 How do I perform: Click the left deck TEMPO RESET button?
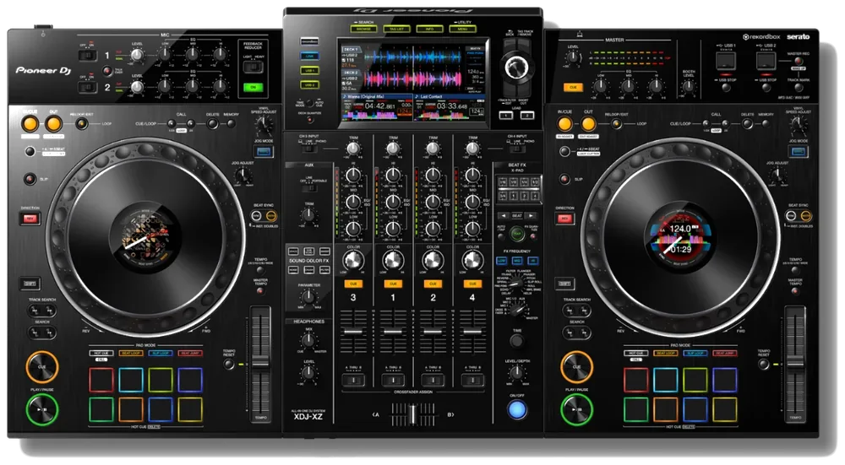229,365
